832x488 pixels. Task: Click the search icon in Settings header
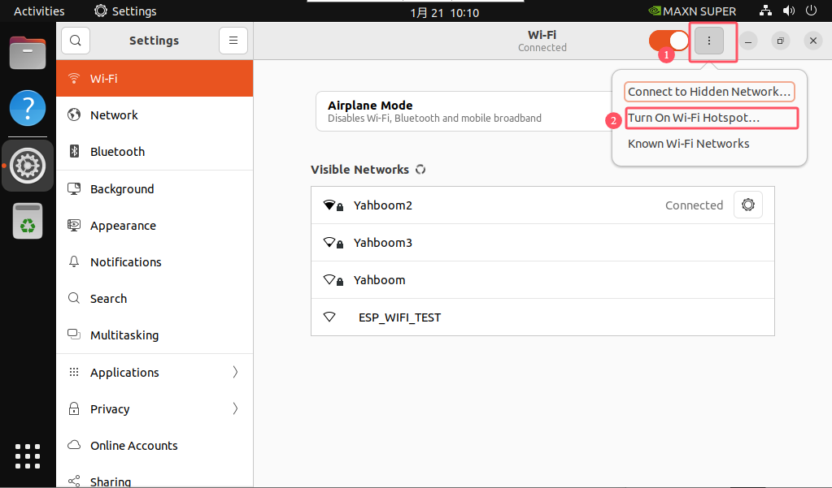click(x=76, y=41)
